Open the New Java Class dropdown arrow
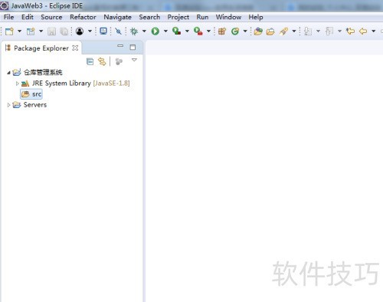This screenshot has width=383, height=302. pos(245,31)
